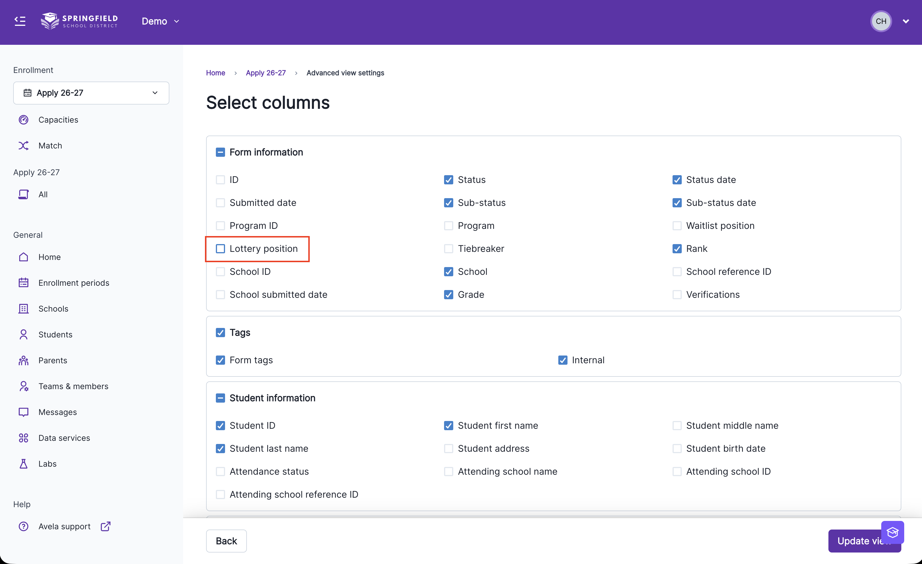Collapse the sidebar menu icon
The image size is (922, 564).
pos(20,21)
